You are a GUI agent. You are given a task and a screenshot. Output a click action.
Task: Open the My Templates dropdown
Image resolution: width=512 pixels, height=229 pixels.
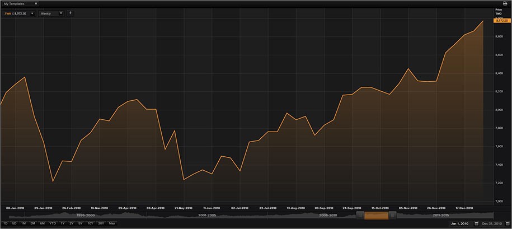tap(20, 4)
